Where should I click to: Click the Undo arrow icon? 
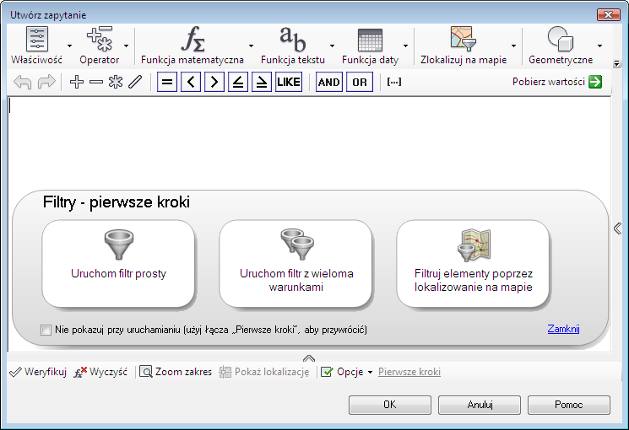click(x=23, y=82)
